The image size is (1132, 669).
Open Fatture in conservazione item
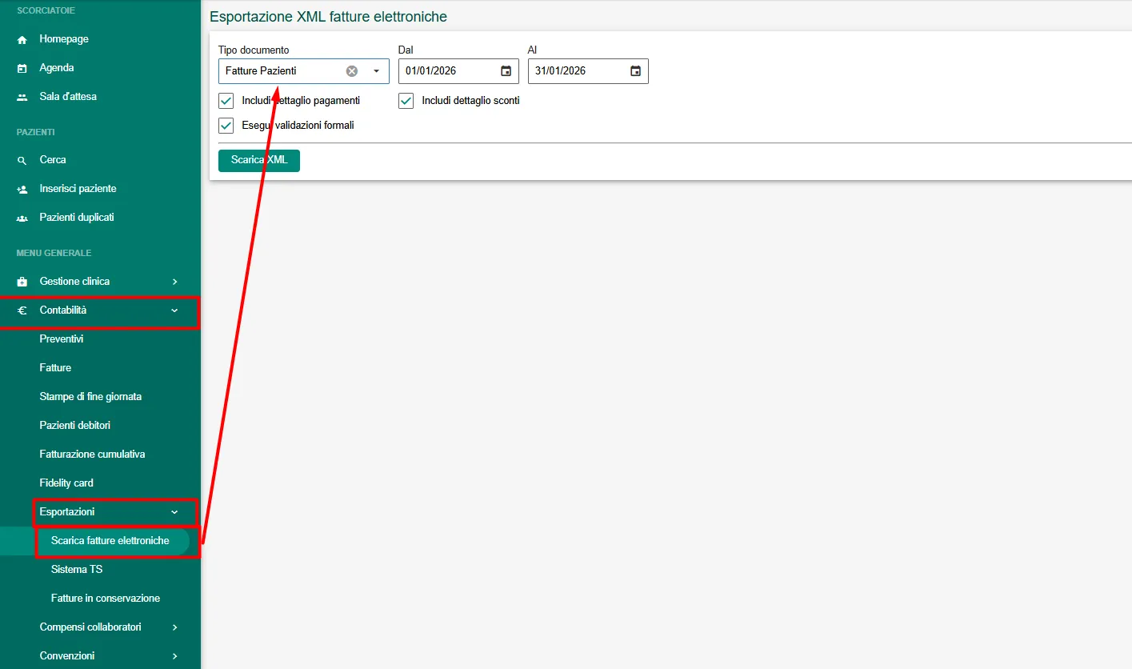[106, 599]
